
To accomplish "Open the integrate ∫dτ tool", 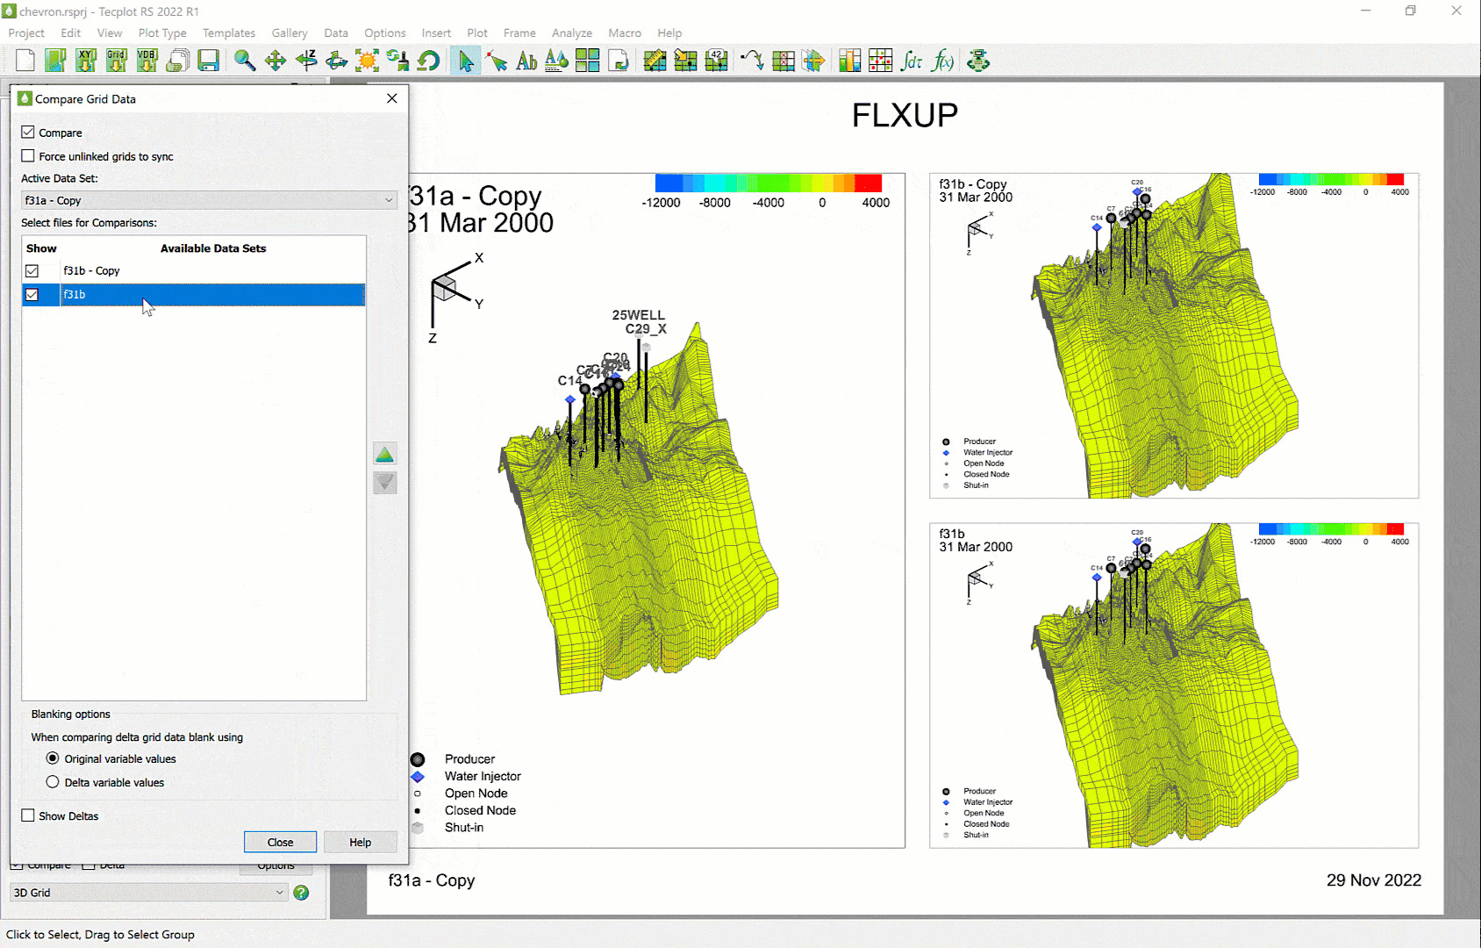I will [912, 61].
